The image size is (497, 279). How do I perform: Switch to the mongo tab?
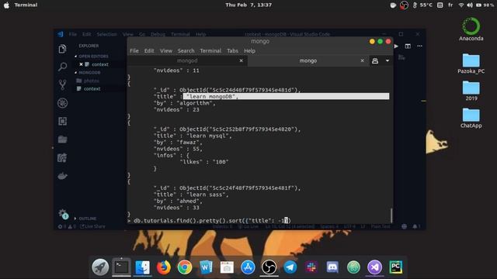[x=308, y=60]
